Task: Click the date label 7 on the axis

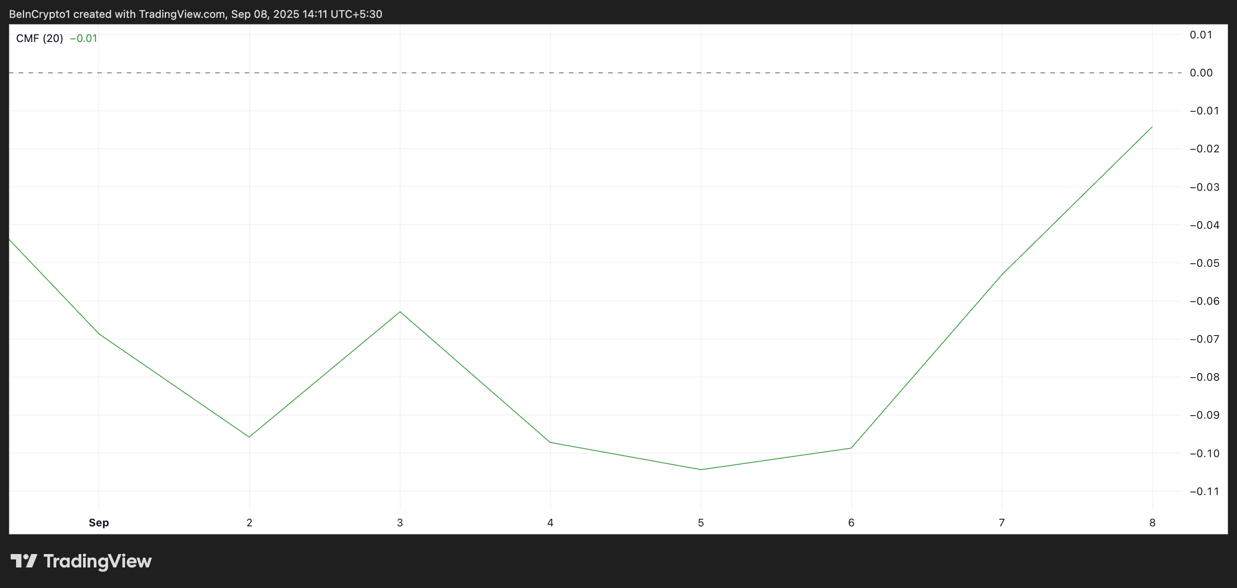Action: pyautogui.click(x=1002, y=523)
